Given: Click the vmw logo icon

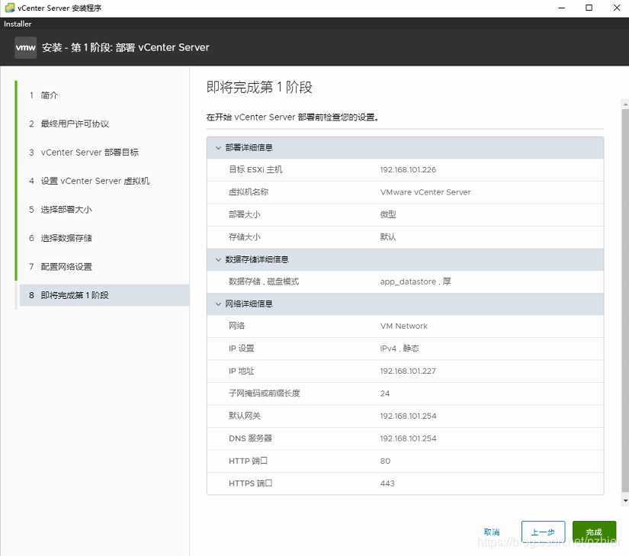Looking at the screenshot, I should coord(26,48).
